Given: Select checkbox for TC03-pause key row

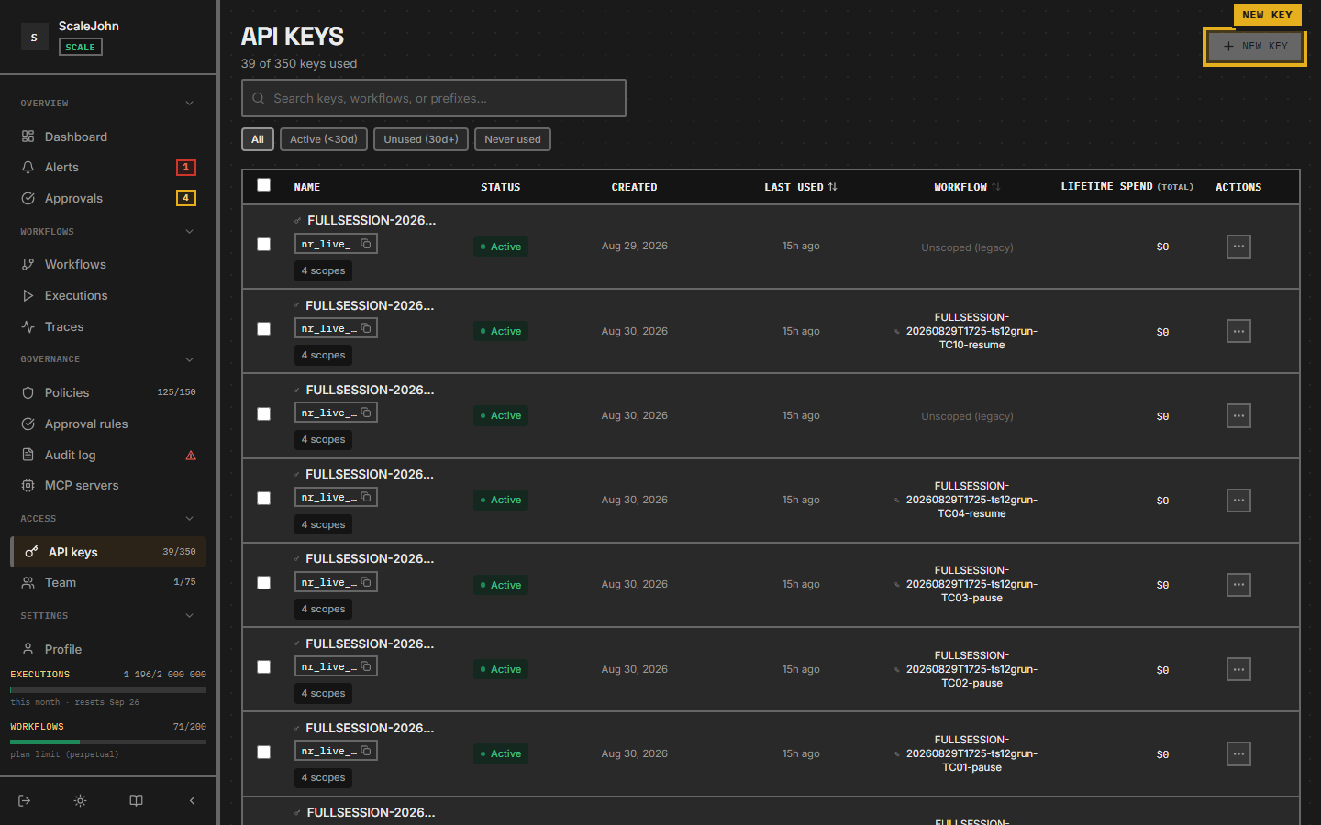Looking at the screenshot, I should coord(264,583).
